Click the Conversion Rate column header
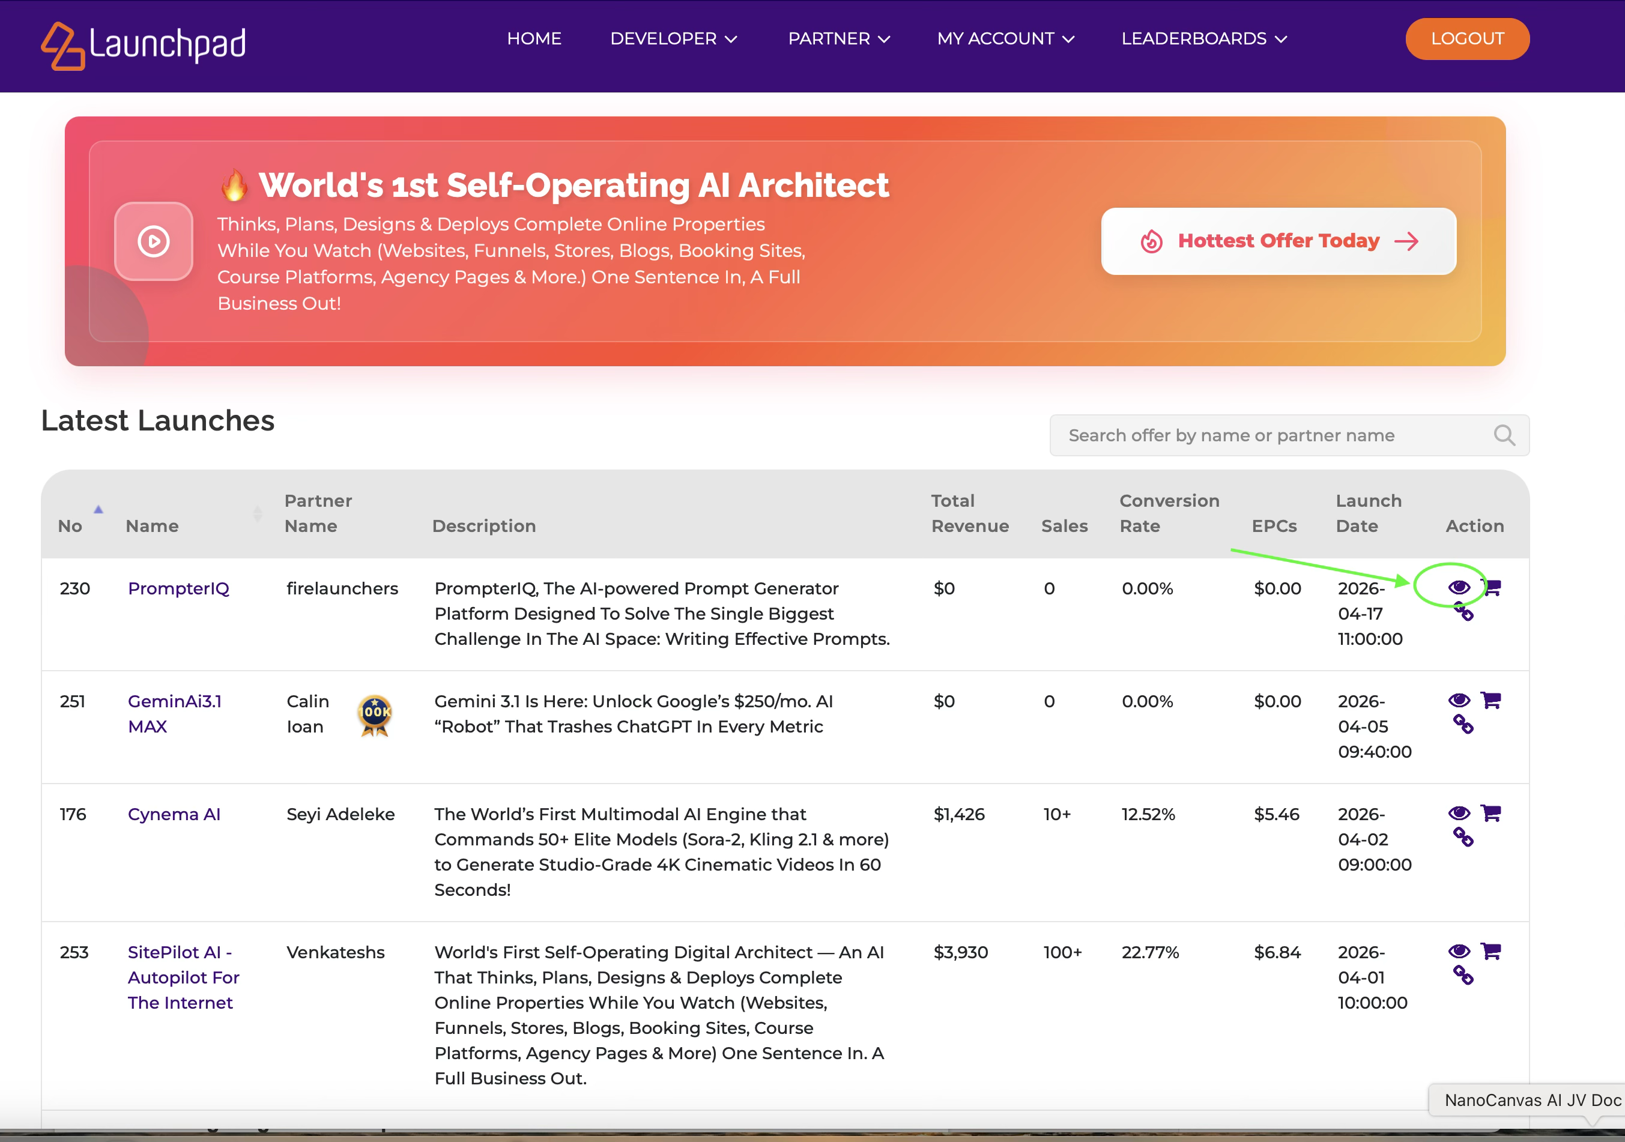Viewport: 1625px width, 1142px height. [1169, 514]
